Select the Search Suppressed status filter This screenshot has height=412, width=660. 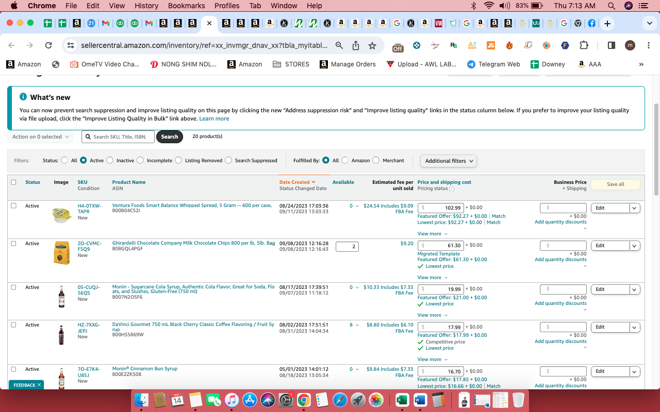click(228, 160)
